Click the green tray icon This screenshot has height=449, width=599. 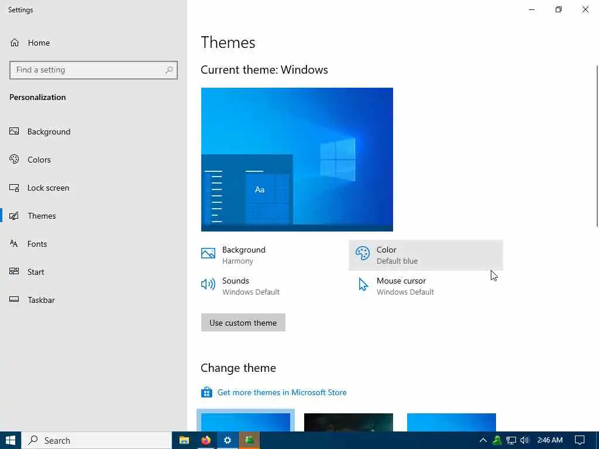click(497, 440)
